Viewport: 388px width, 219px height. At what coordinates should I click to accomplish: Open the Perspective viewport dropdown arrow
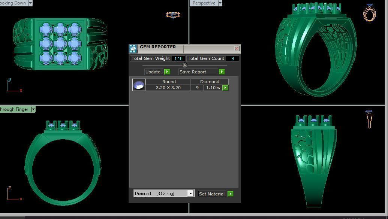click(220, 3)
